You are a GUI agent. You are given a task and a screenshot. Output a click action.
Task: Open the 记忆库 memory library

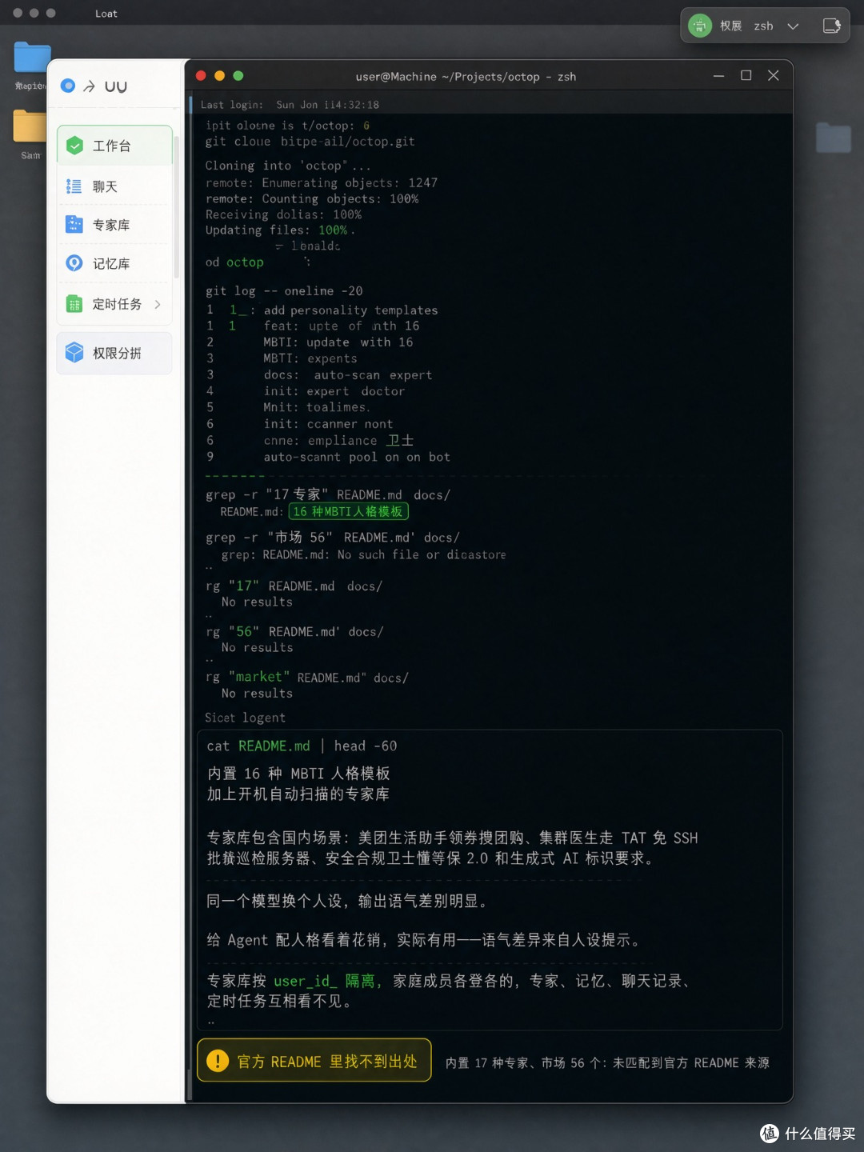[114, 263]
